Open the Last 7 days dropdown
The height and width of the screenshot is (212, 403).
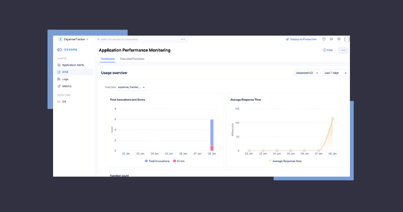click(335, 73)
